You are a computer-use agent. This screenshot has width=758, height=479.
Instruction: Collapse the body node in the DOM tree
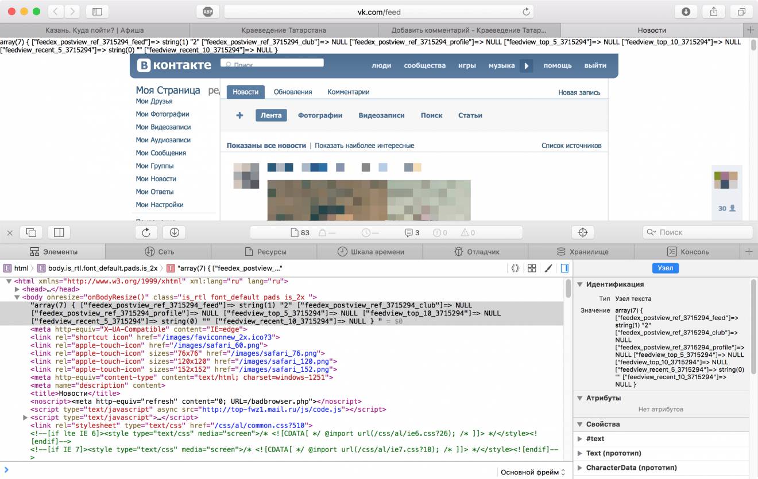[17, 297]
